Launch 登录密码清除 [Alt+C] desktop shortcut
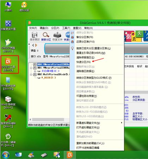The image size is (148, 159). point(8,121)
